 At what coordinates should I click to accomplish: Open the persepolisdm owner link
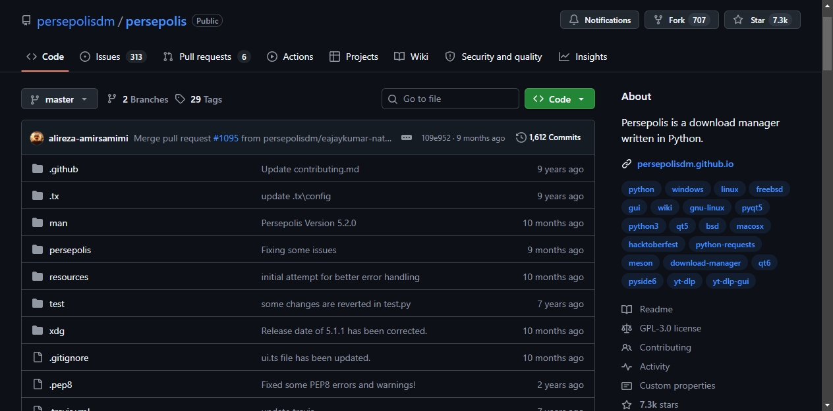pos(76,21)
